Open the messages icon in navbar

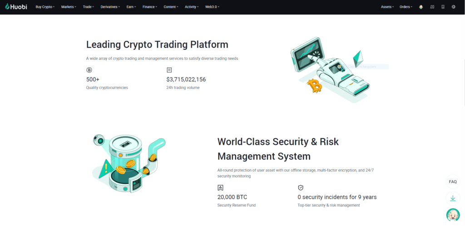[x=432, y=7]
